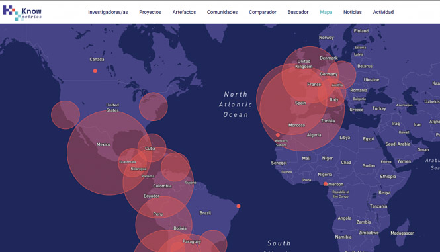The height and width of the screenshot is (252, 440).
Task: Navigate to Comunidades
Action: point(222,12)
